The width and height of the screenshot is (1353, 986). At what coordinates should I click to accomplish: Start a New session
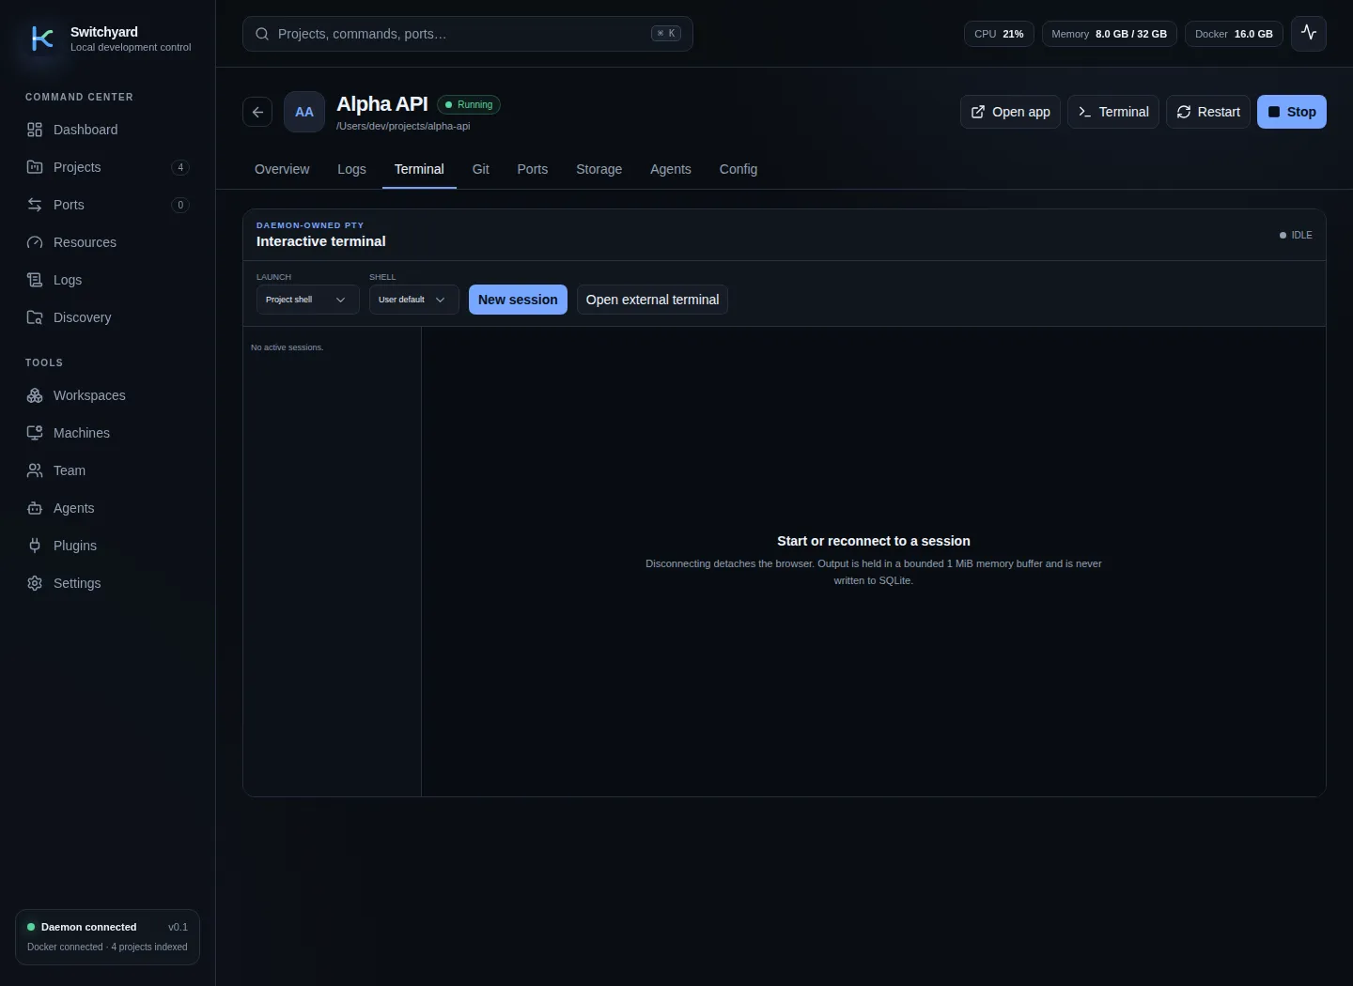coord(518,300)
